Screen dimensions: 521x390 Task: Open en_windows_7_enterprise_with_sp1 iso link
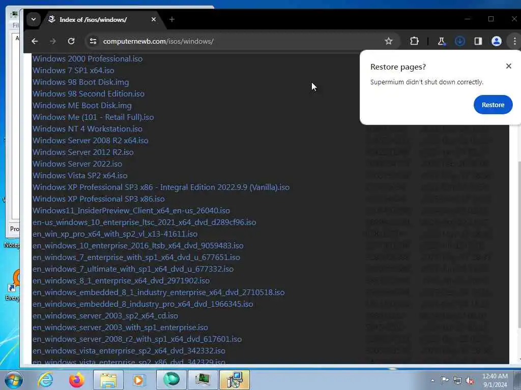[136, 257]
